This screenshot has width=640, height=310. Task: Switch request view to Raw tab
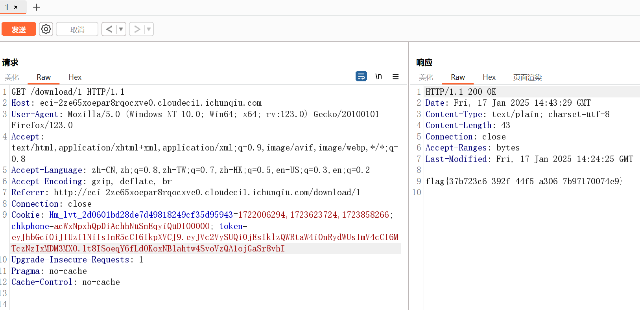(x=44, y=77)
